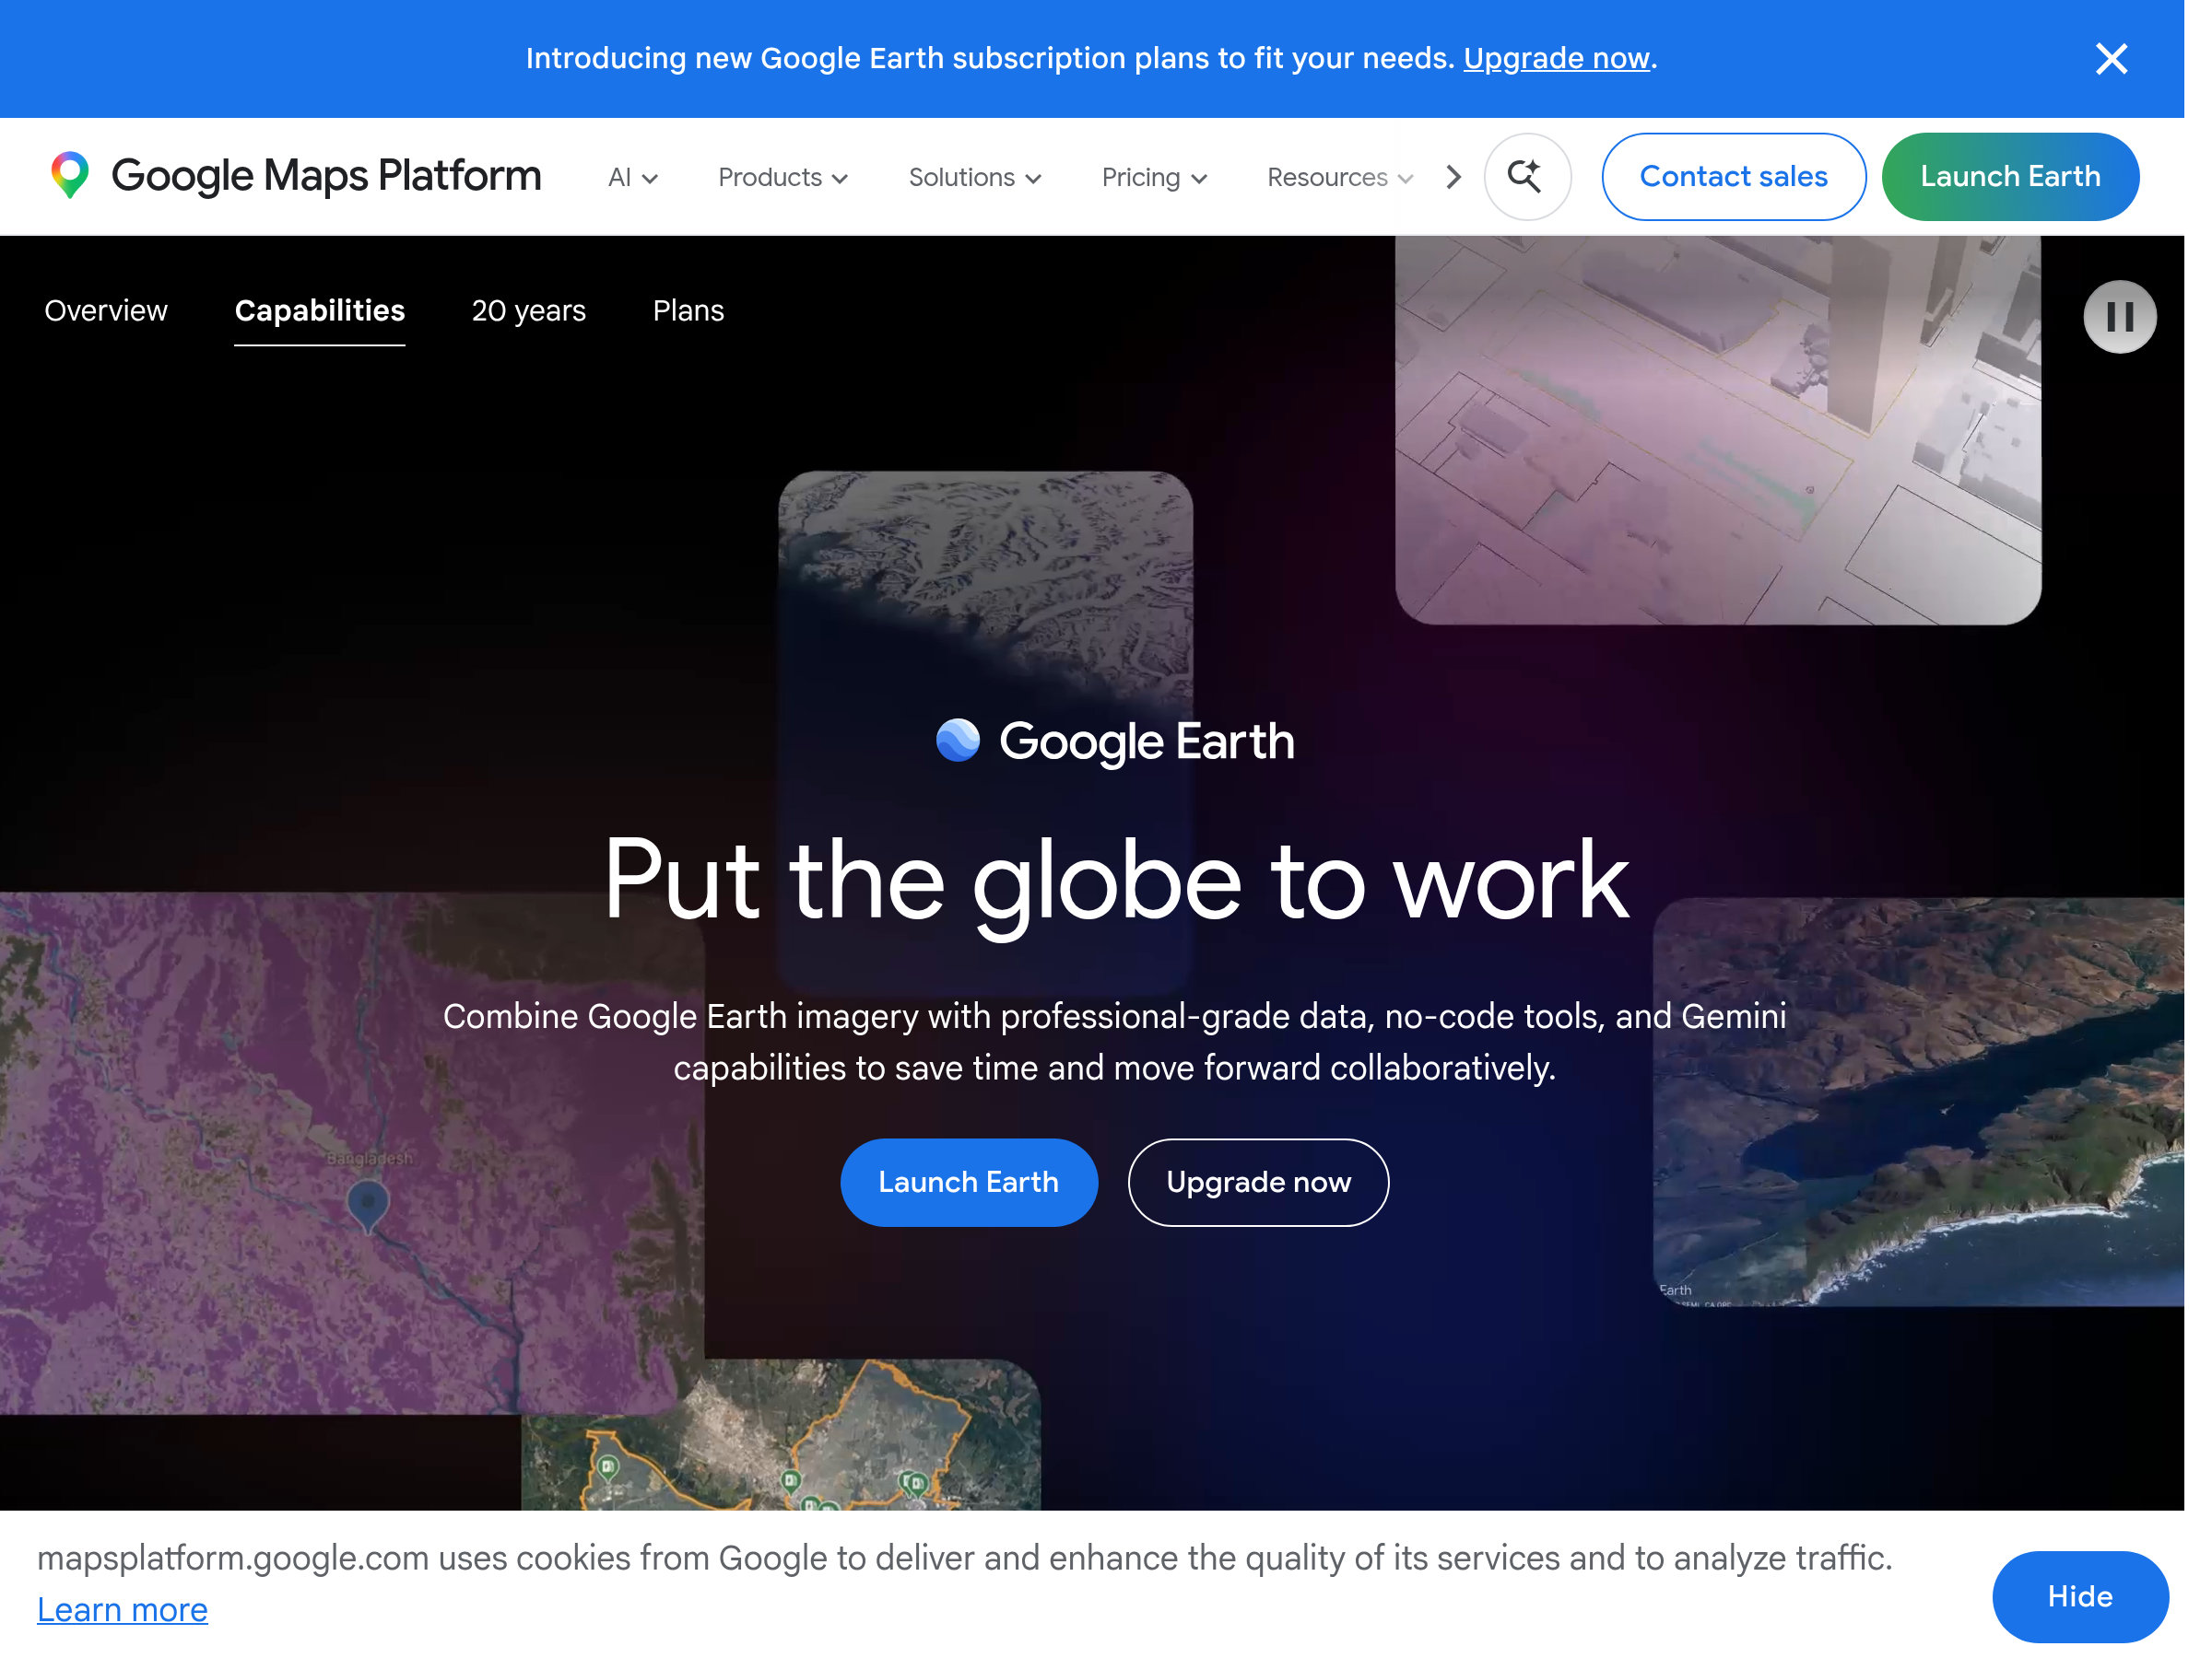Open the 3D city buildings thumbnail
This screenshot has height=1658, width=2212.
click(x=1718, y=430)
